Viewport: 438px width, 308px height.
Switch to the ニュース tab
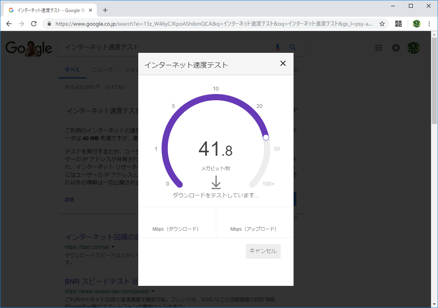102,70
